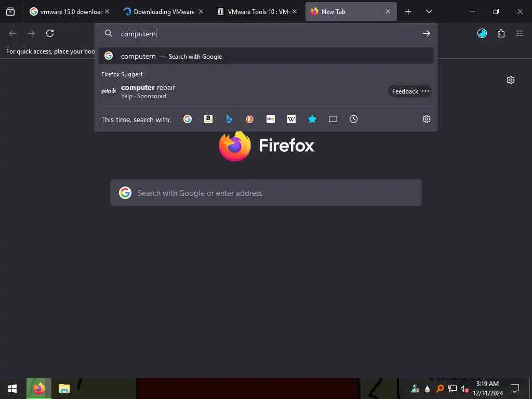This screenshot has width=532, height=399.
Task: Click the 'Search with Google or enter address' box
Action: pos(266,193)
